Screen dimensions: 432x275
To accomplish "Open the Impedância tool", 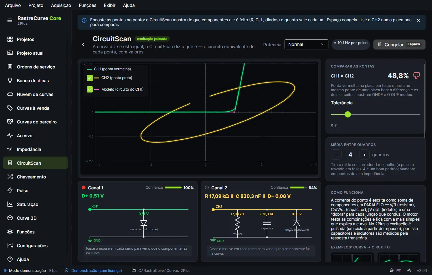I will (35, 149).
